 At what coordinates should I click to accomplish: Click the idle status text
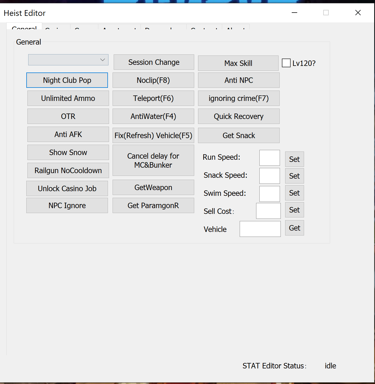(x=330, y=366)
